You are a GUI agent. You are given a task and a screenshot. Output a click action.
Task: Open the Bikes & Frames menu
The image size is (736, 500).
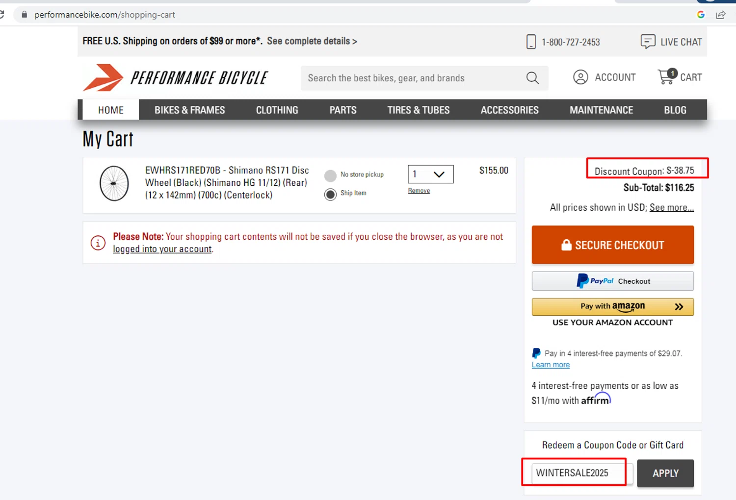point(190,110)
